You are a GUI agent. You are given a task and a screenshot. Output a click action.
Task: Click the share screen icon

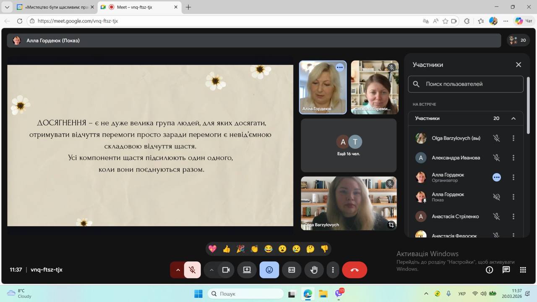[x=247, y=270]
